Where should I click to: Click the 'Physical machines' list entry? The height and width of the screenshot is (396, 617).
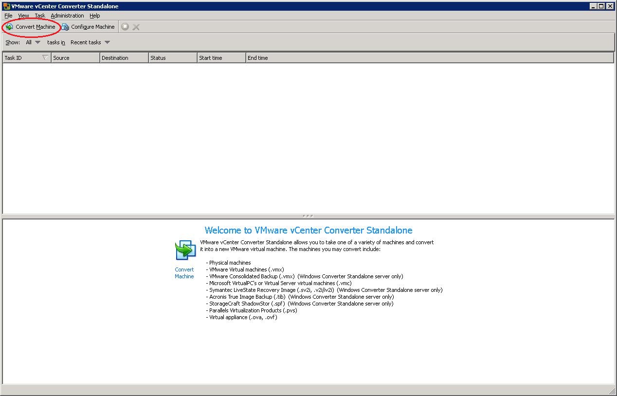coord(228,263)
